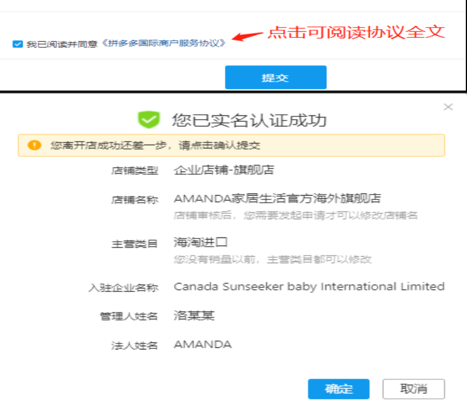467x405 pixels.
Task: Select the main category value 海淘进口
Action: click(200, 242)
